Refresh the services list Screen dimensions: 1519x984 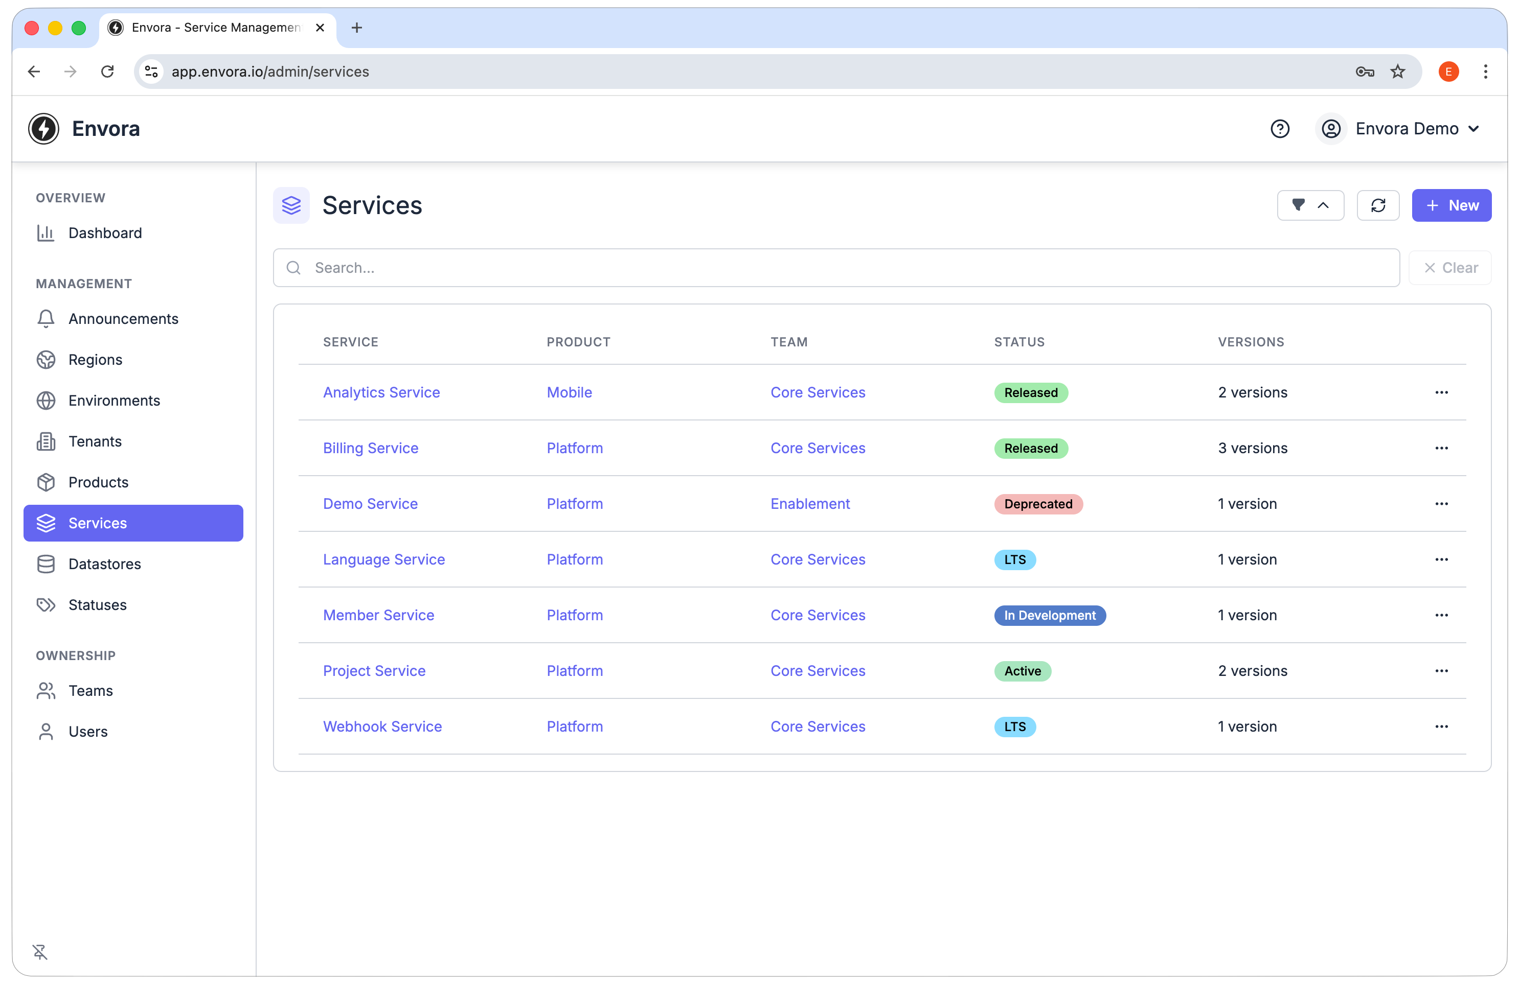click(1378, 205)
